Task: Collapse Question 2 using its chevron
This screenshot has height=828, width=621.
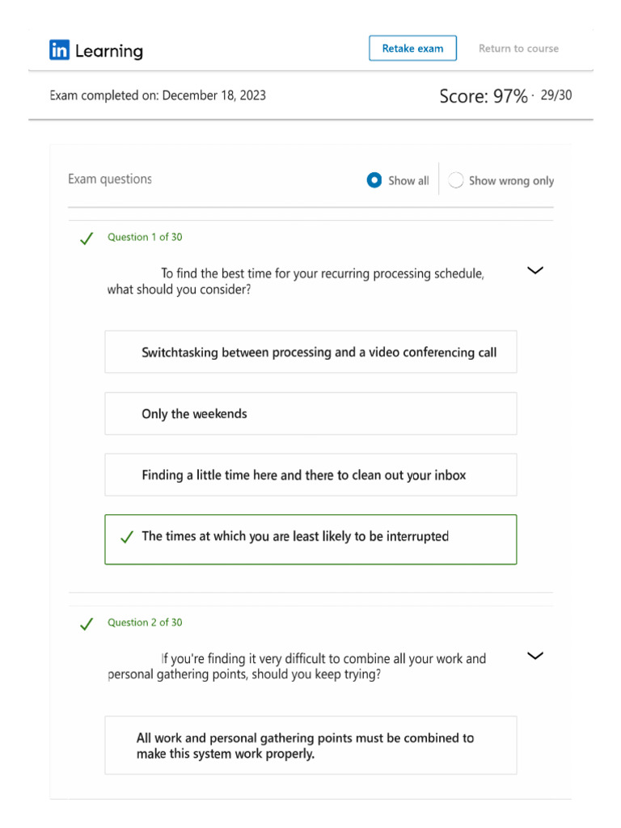Action: (534, 656)
